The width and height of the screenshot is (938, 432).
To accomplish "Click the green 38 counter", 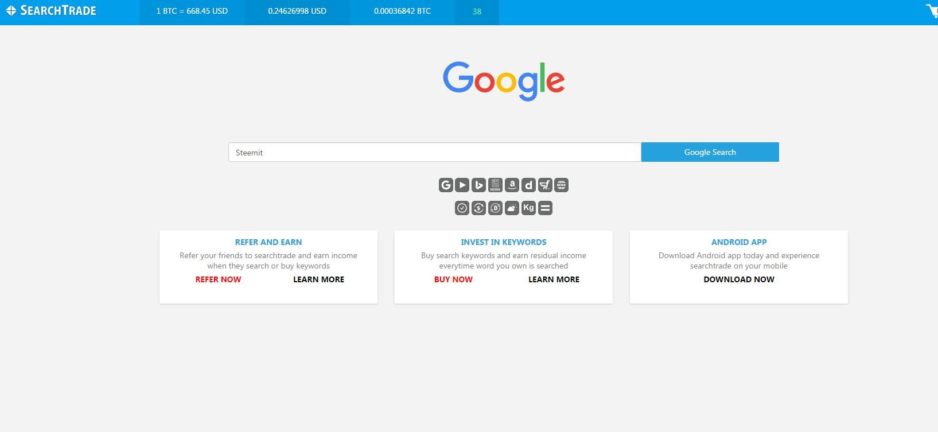I will (477, 11).
